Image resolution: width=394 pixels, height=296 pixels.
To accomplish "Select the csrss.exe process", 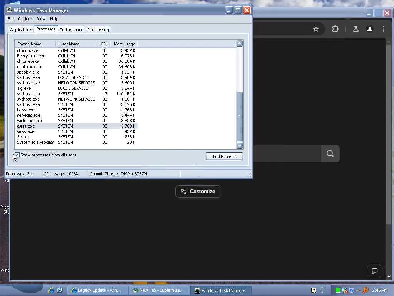I will point(76,126).
